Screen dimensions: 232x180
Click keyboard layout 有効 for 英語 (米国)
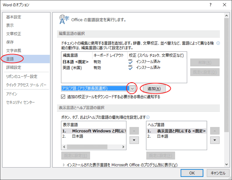pyautogui.click(x=97, y=68)
